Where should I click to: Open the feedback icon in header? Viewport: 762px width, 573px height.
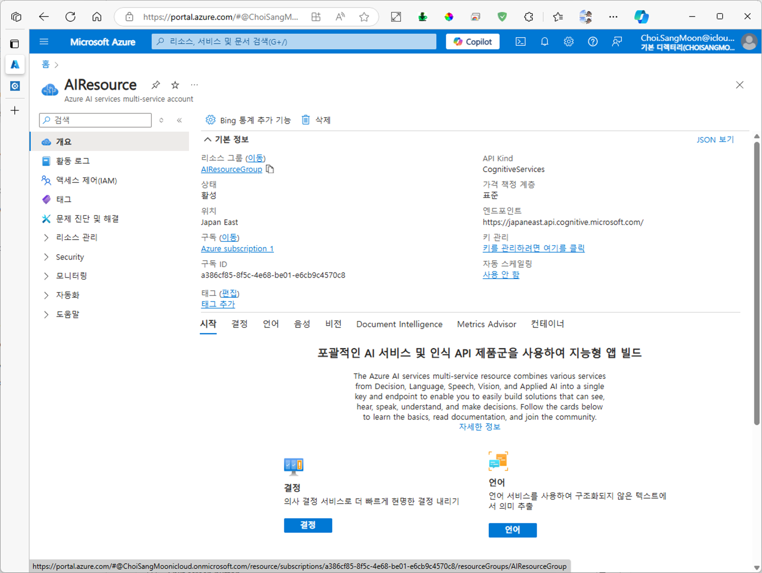(617, 42)
